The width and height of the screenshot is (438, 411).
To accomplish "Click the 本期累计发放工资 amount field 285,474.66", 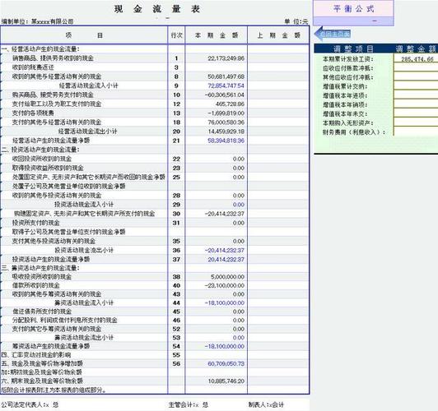I will pos(416,59).
